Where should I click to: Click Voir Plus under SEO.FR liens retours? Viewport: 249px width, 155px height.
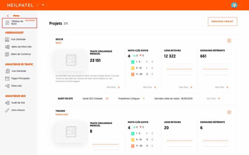[186, 87]
